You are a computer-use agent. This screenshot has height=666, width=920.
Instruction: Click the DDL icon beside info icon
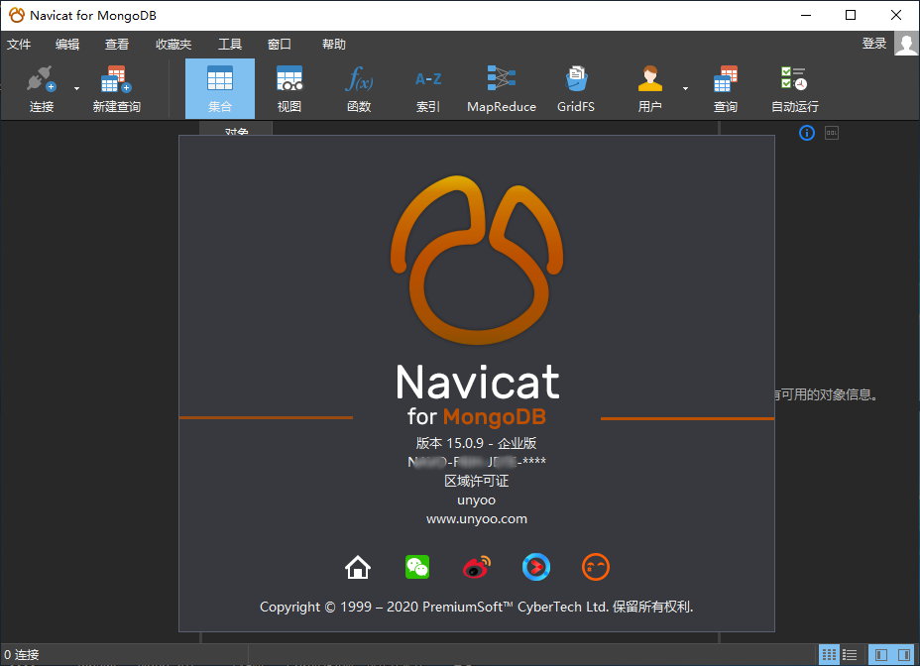[832, 133]
